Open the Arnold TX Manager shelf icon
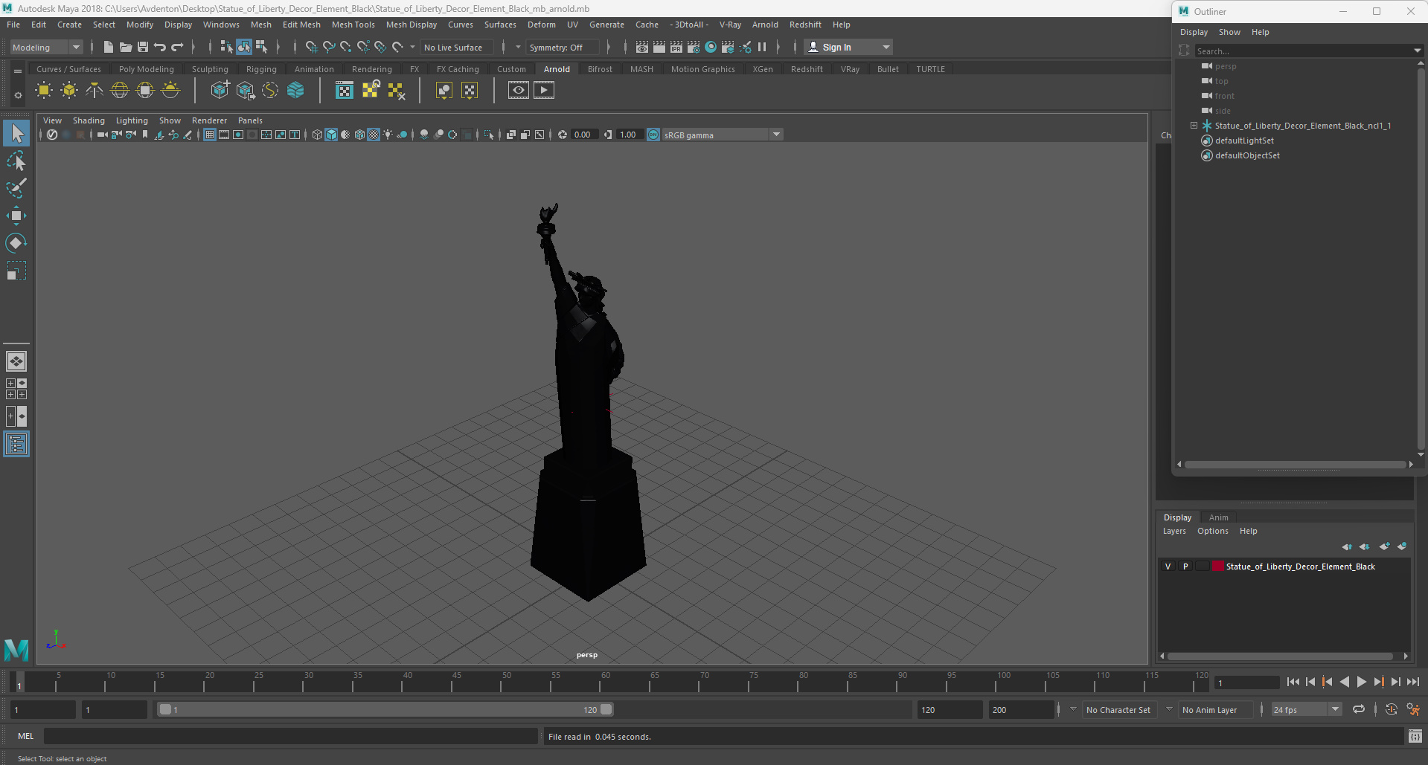Viewport: 1428px width, 765px height. pos(345,91)
